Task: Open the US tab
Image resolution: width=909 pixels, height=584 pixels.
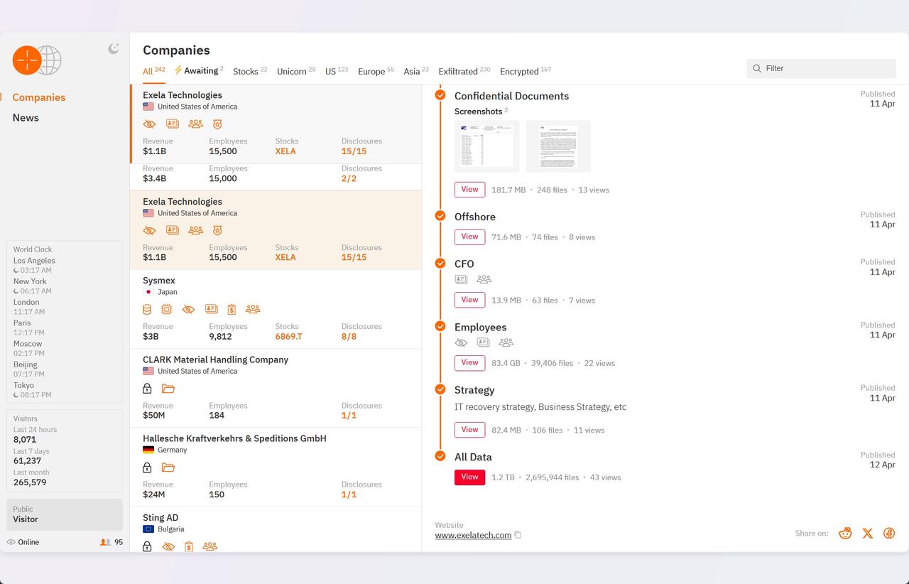Action: tap(337, 71)
